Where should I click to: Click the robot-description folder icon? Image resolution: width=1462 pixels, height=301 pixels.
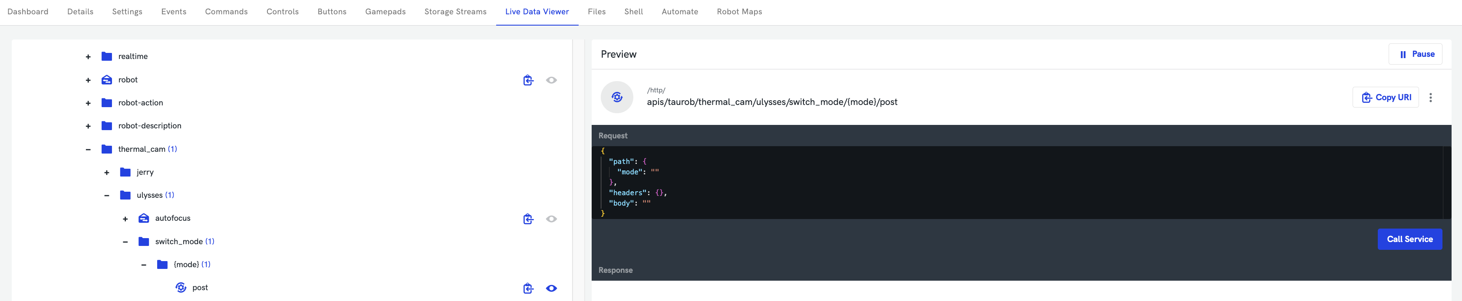tap(107, 126)
